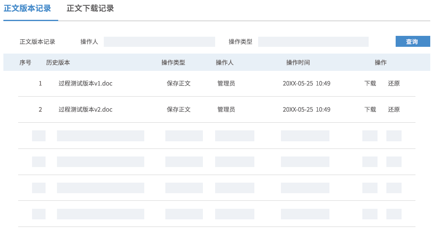437x232 pixels.
Task: Click 管理员 in the v2.doc row
Action: [226, 110]
